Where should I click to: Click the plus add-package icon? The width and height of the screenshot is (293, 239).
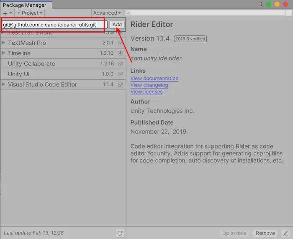tap(5, 13)
